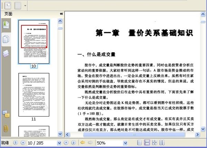
Task: Click the horizontal scroll-left arrow
Action: click(x=67, y=135)
